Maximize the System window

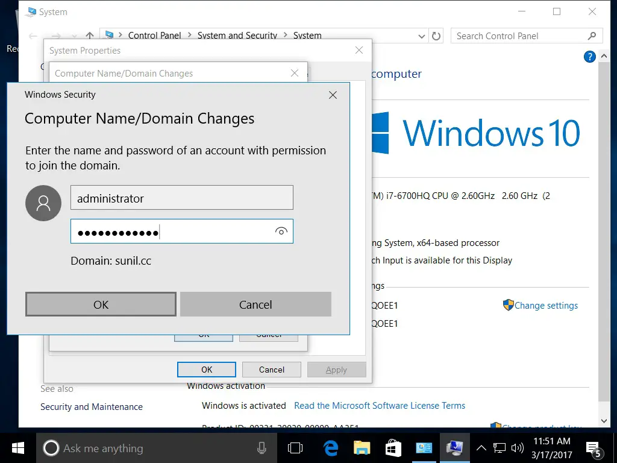pyautogui.click(x=556, y=11)
